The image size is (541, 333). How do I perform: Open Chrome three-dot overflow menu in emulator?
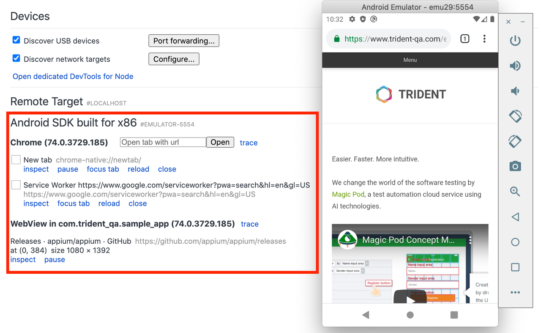(x=484, y=39)
